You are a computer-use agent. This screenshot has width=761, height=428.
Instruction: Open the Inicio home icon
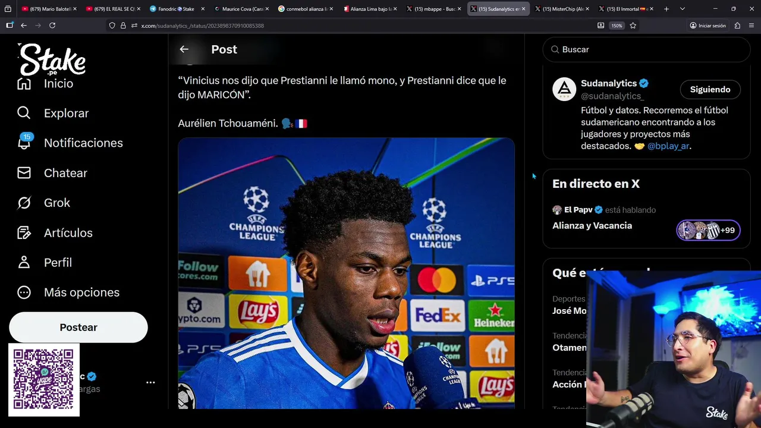point(24,84)
